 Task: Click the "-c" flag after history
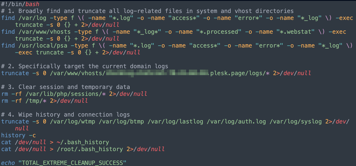pos(32,135)
